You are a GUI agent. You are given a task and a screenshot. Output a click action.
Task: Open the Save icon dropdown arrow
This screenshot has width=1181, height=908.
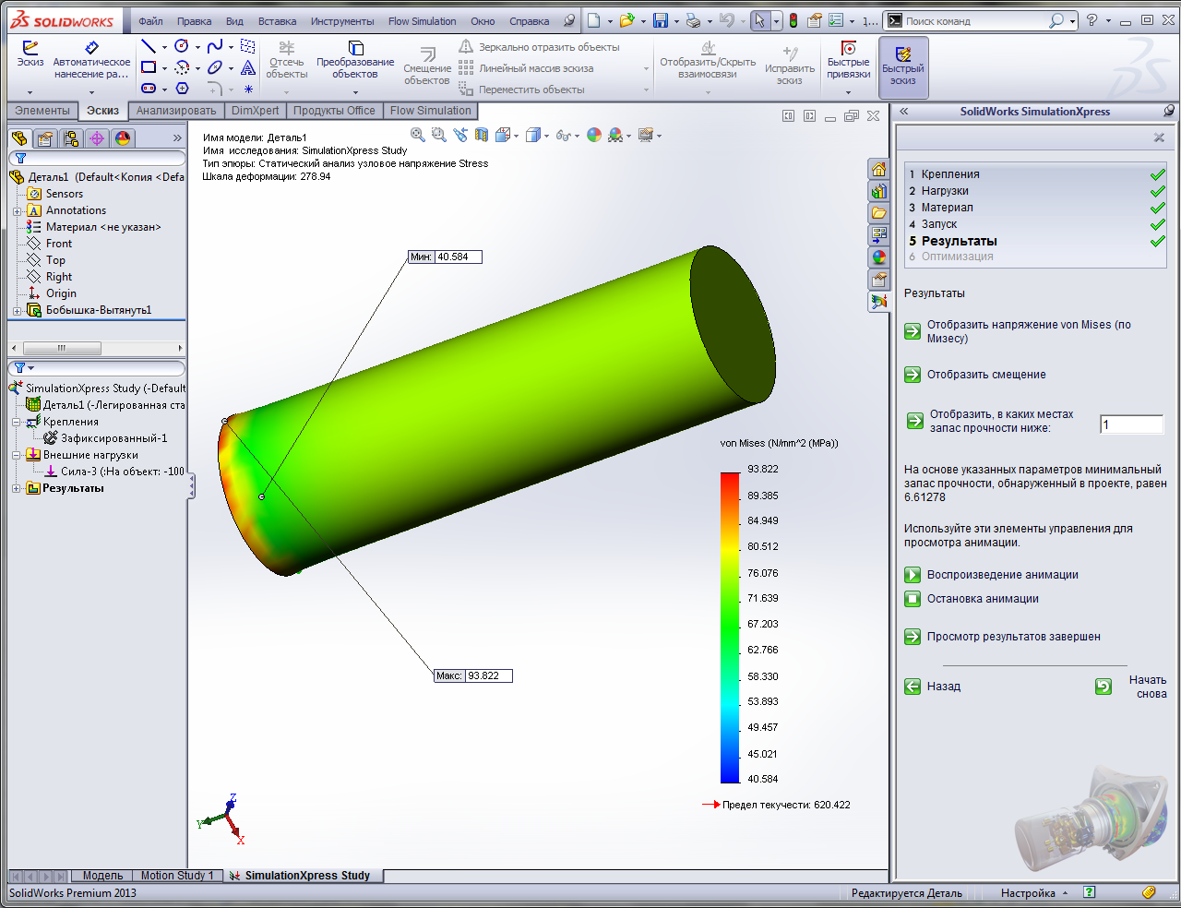pyautogui.click(x=676, y=21)
